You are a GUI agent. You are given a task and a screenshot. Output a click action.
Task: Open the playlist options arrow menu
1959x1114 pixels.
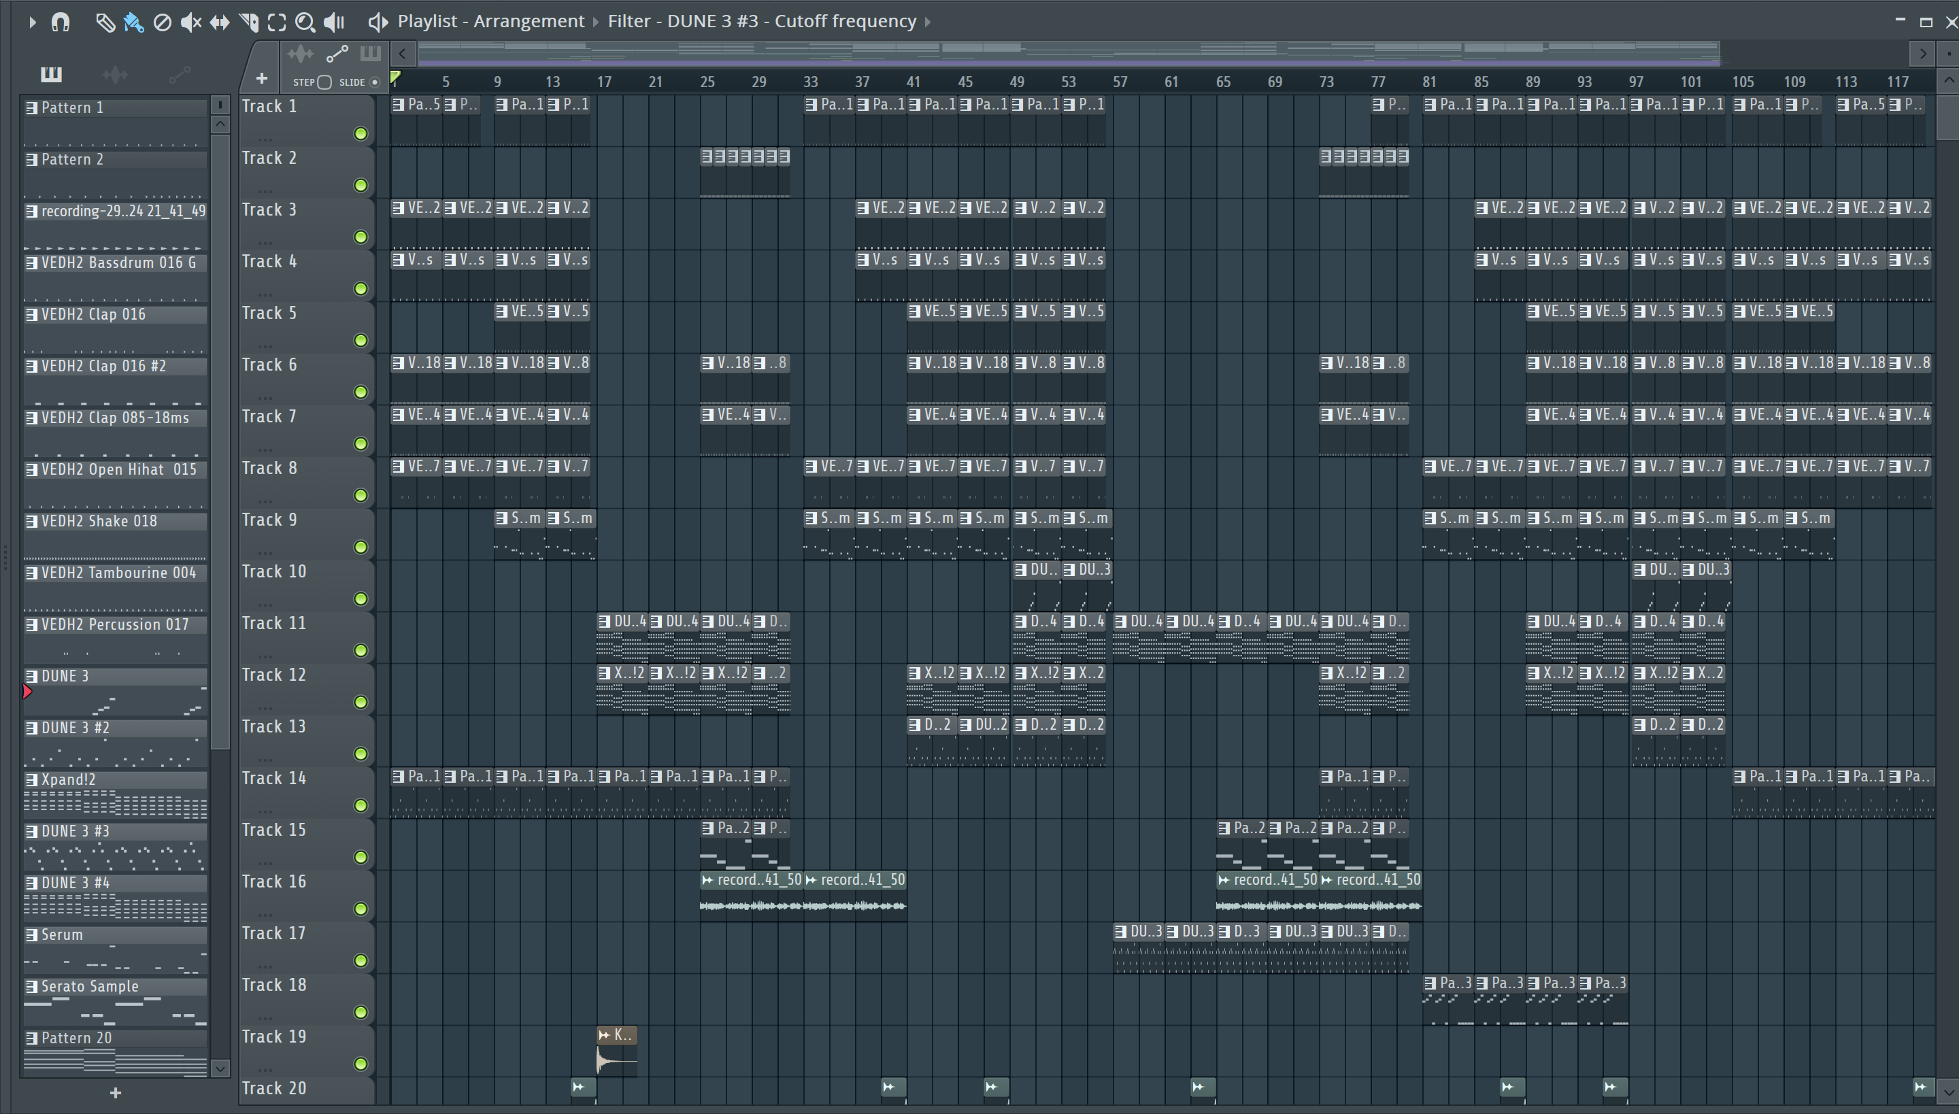(31, 22)
